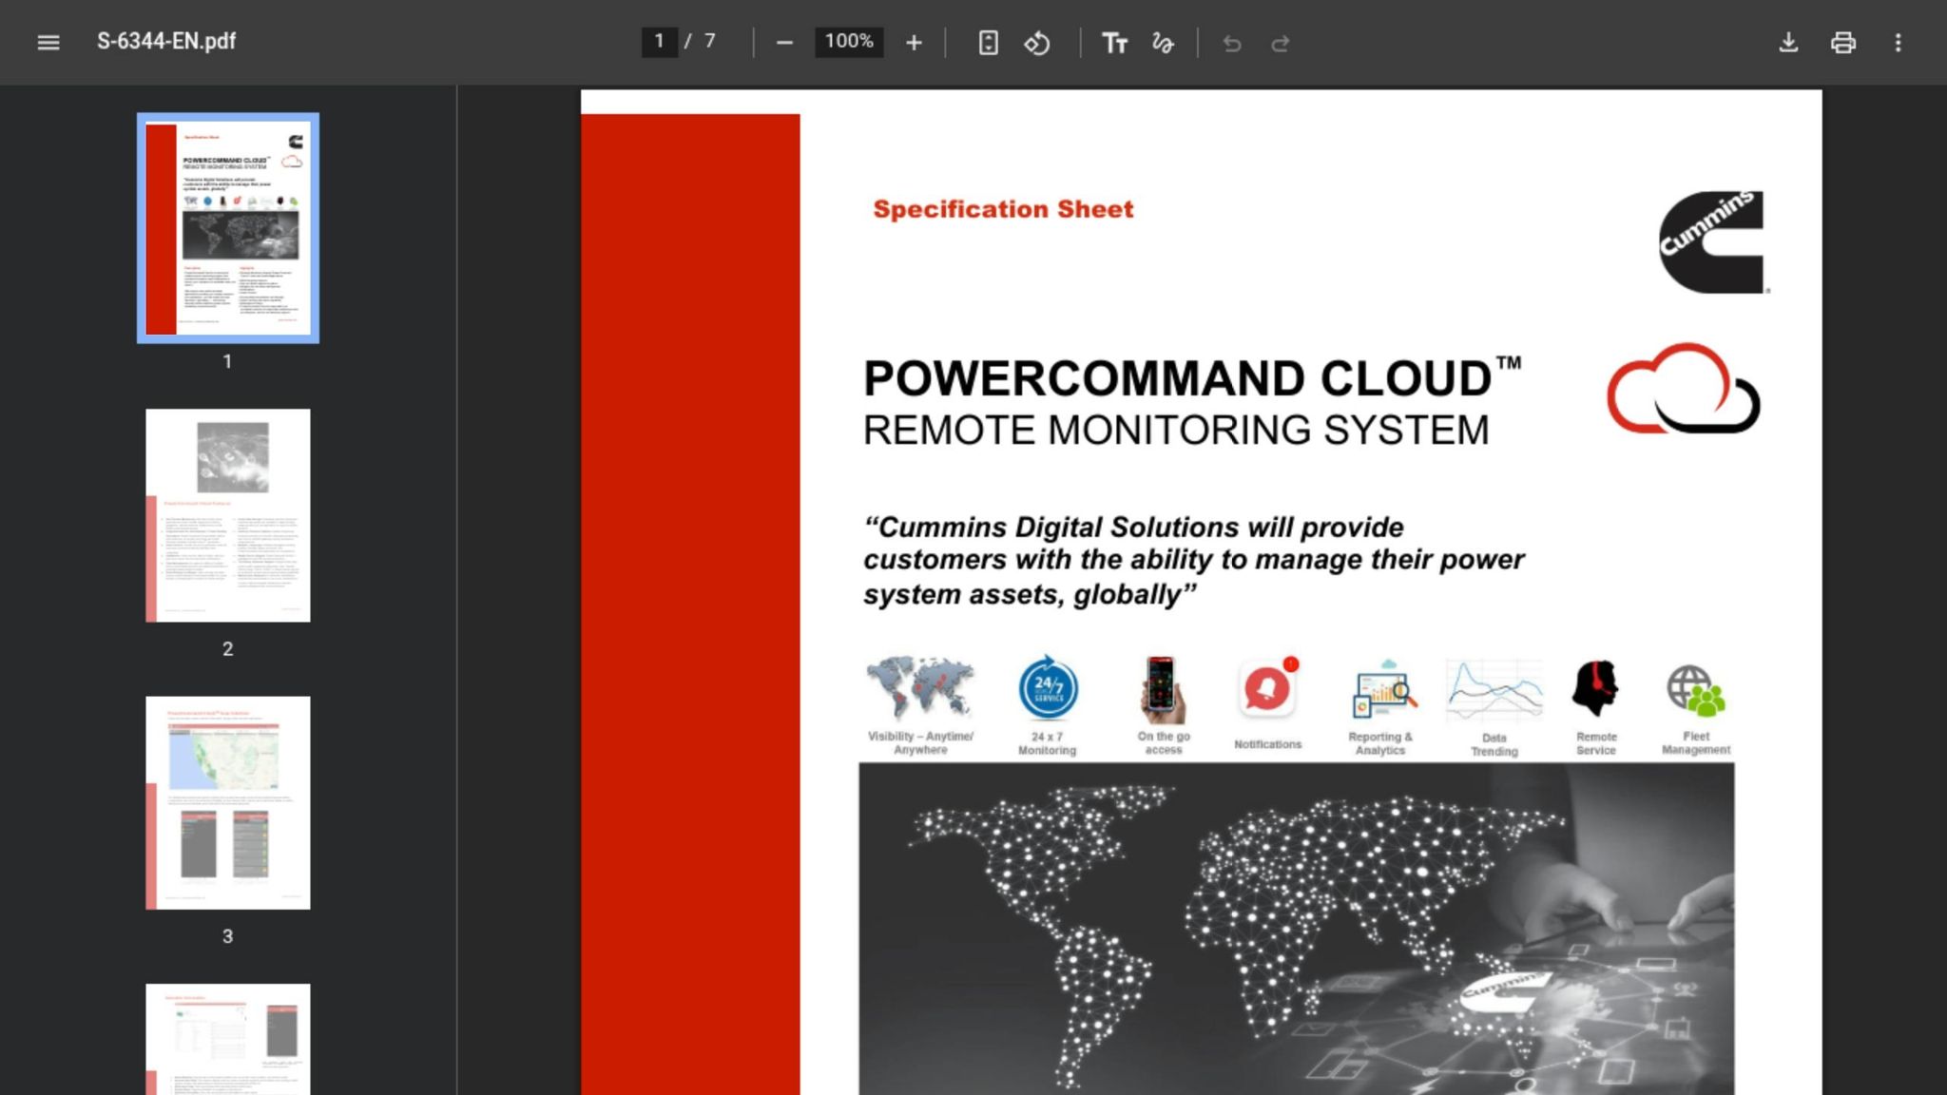Click the Reporting & Analytics icon
The image size is (1947, 1095).
1383,691
